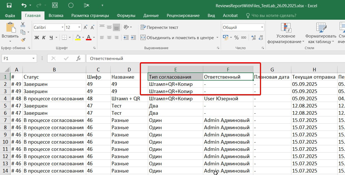345x175 pixels.
Task: Apply the yellow fill color bucket
Action: point(78,37)
